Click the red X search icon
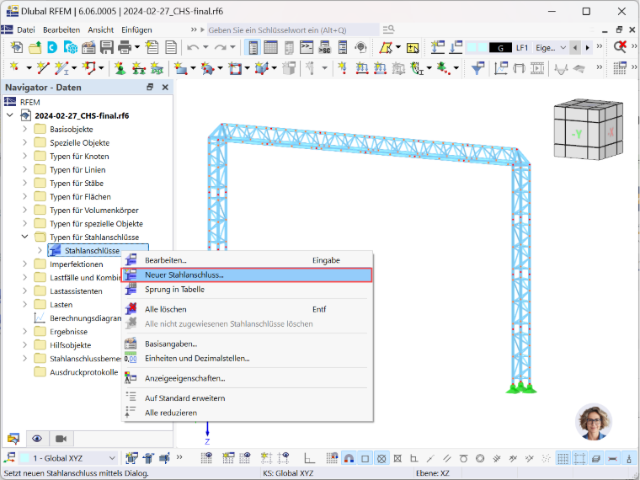640x480 pixels. [x=620, y=47]
